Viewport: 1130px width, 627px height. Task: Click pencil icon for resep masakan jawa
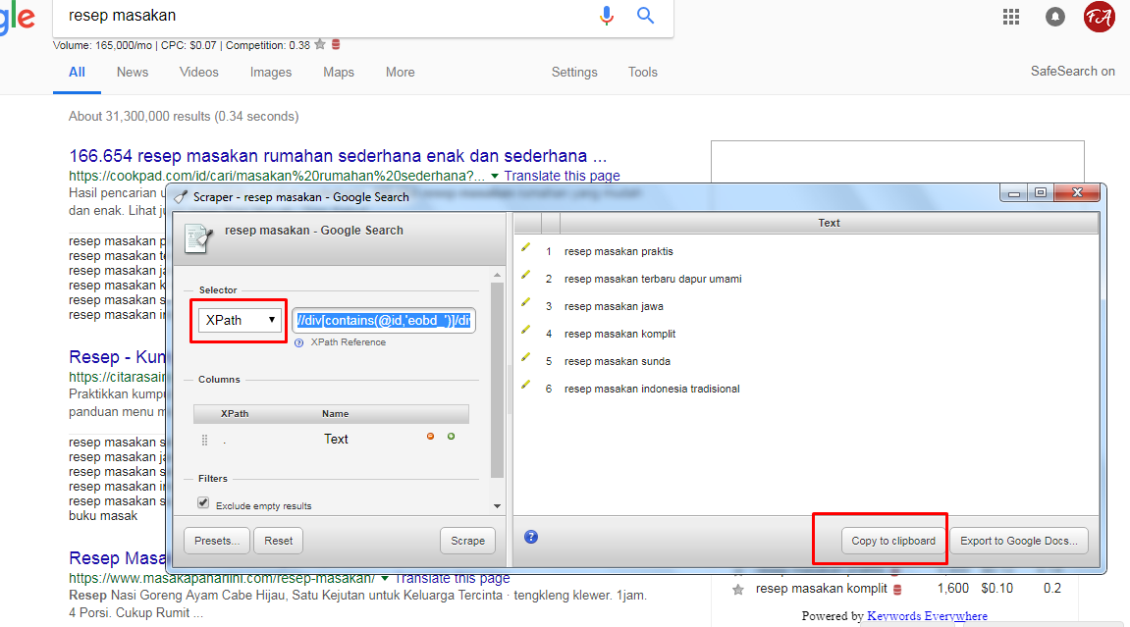526,303
